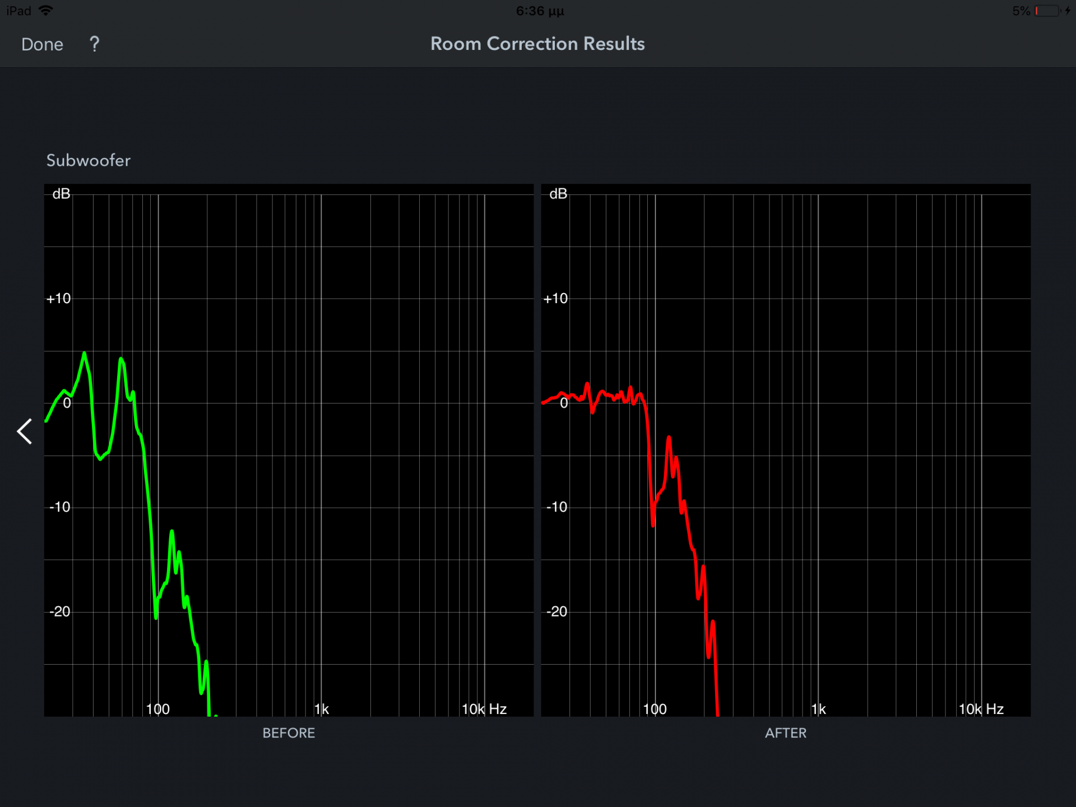Tap the AFTER graph caption
Screen dimensions: 1076x807
[x=785, y=733]
